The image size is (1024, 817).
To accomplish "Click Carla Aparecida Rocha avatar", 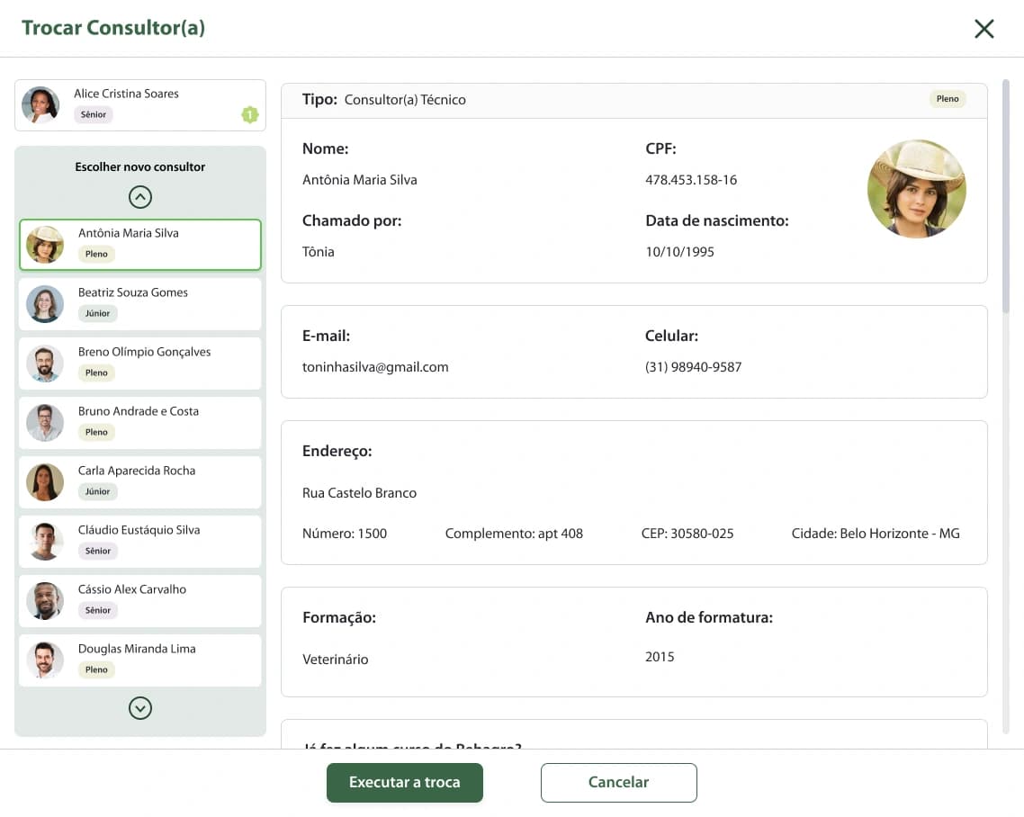I will tap(45, 482).
